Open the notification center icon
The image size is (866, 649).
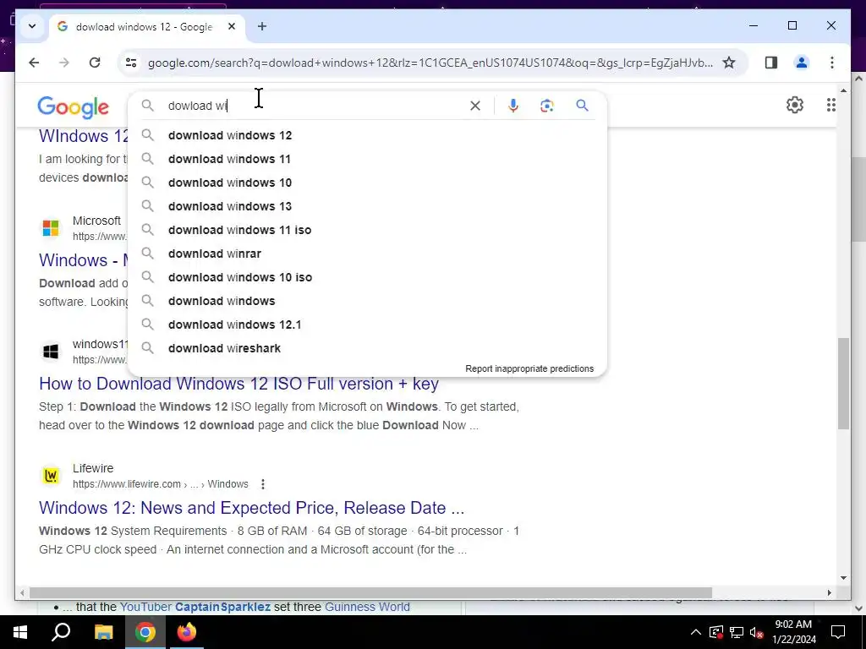[x=838, y=632]
